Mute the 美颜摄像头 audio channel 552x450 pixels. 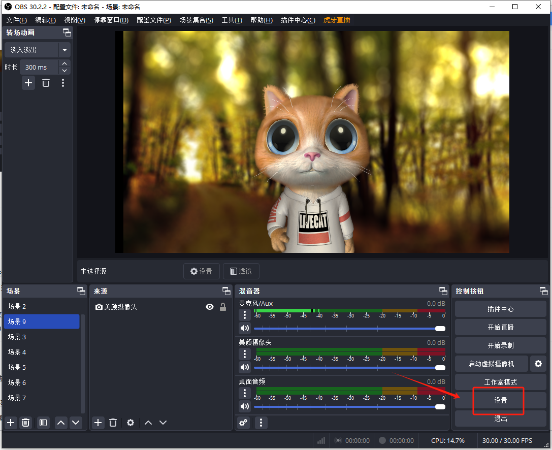245,368
